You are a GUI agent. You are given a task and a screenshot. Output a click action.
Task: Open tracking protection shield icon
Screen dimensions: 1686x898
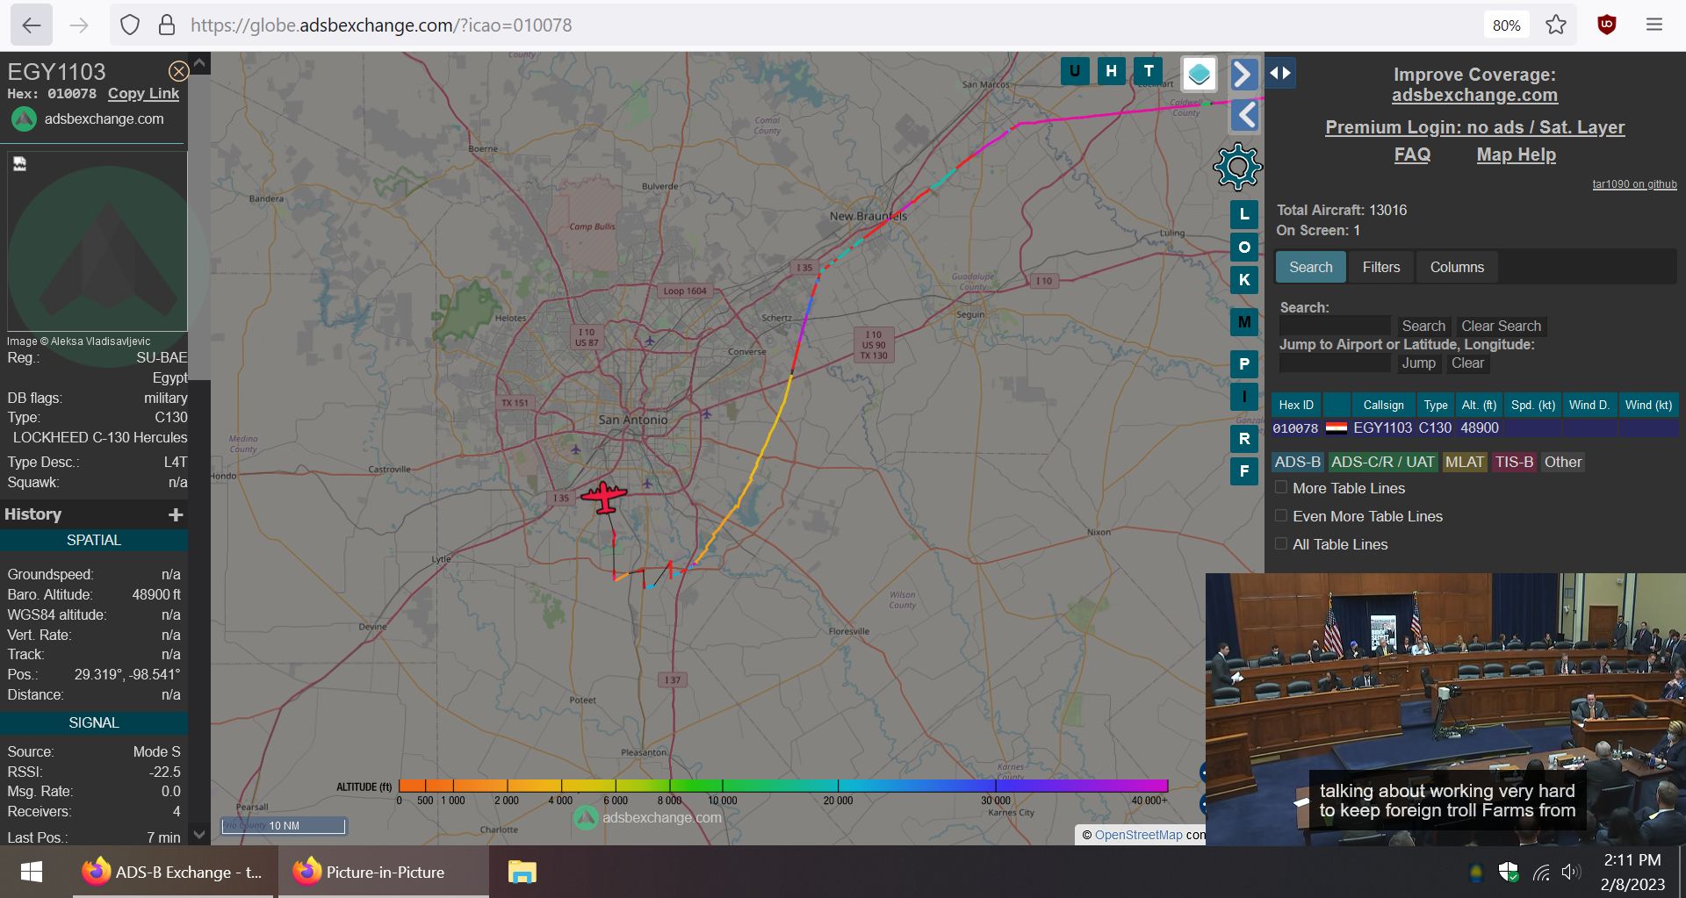[130, 25]
